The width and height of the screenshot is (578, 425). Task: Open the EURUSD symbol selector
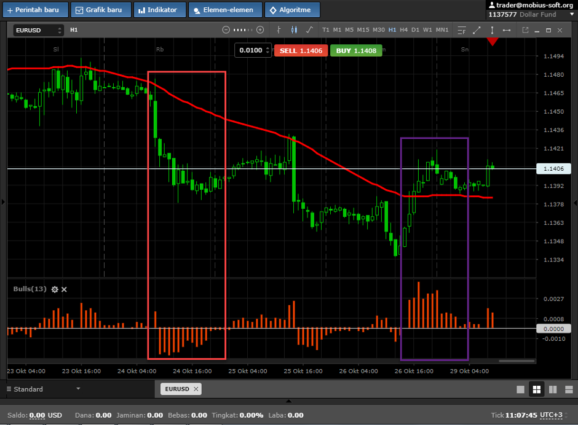pos(38,30)
